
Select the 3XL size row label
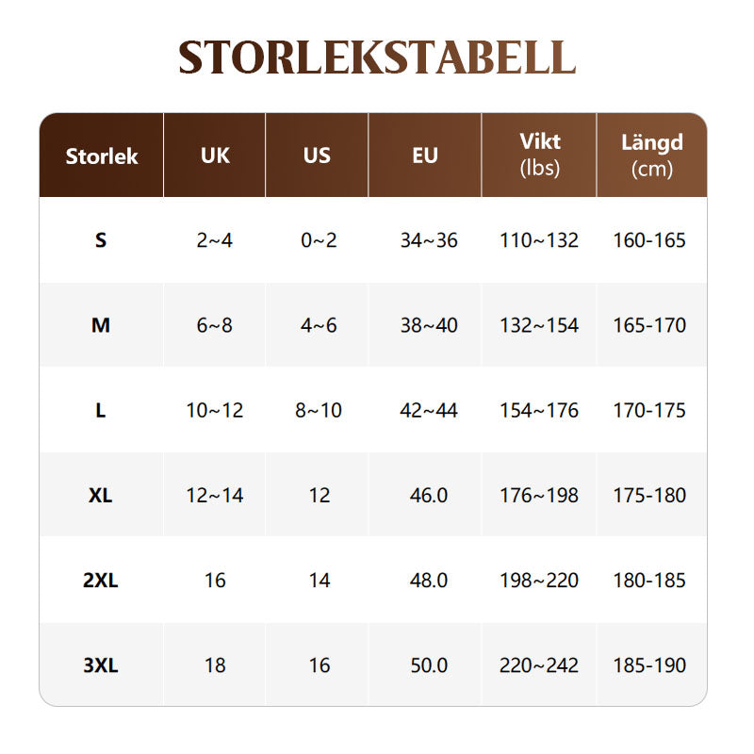click(x=101, y=664)
